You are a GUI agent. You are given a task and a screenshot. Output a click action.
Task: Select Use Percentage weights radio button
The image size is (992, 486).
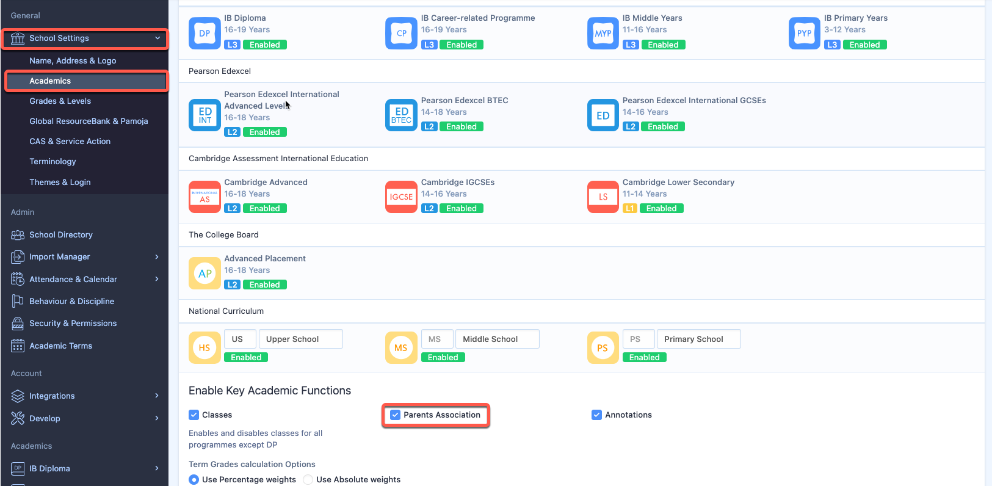[194, 480]
